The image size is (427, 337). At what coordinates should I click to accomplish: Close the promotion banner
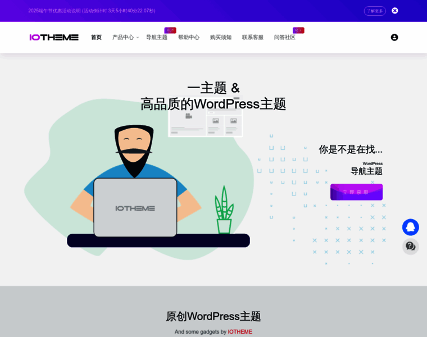(394, 11)
